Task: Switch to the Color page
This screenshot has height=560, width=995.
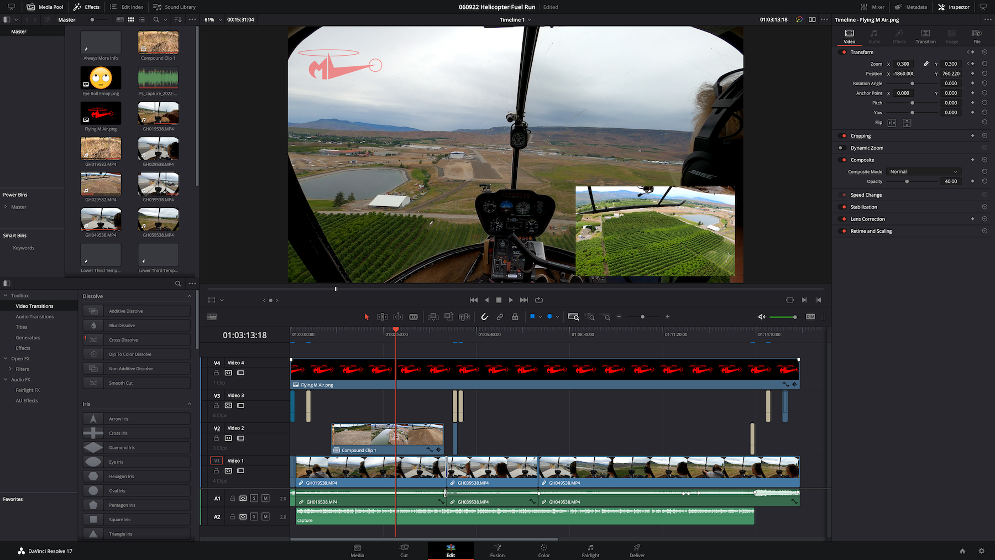Action: pyautogui.click(x=544, y=551)
